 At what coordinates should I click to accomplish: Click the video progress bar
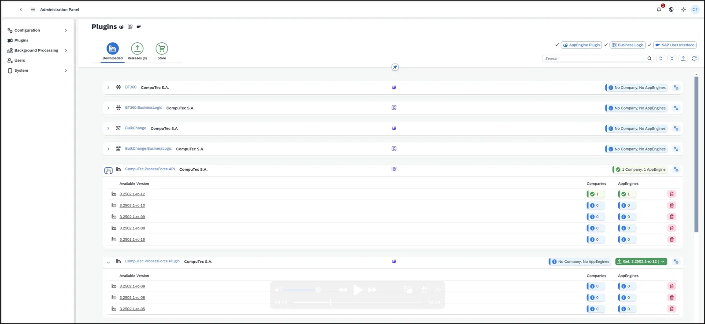358,302
